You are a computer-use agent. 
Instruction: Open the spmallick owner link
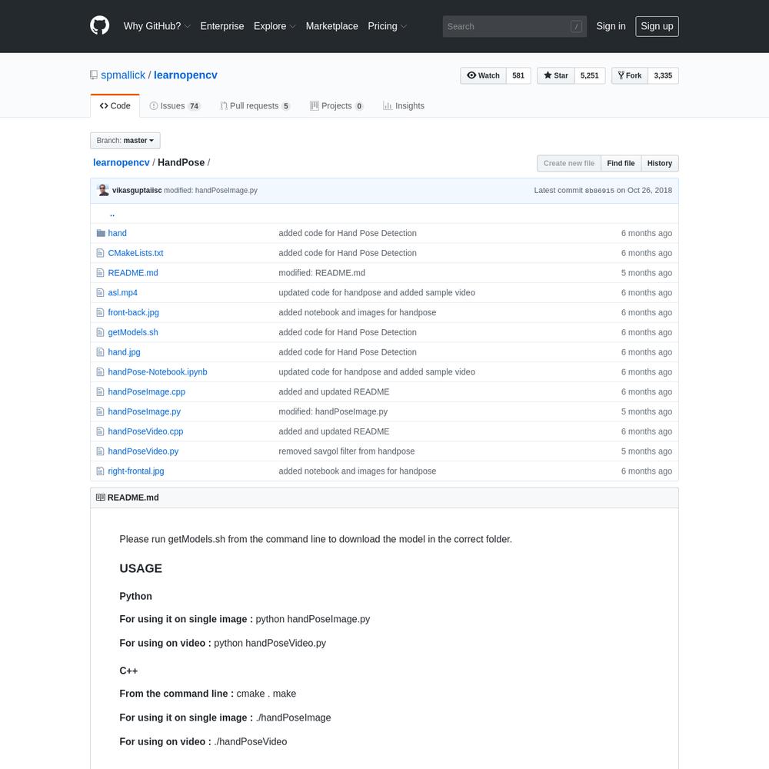click(x=123, y=75)
